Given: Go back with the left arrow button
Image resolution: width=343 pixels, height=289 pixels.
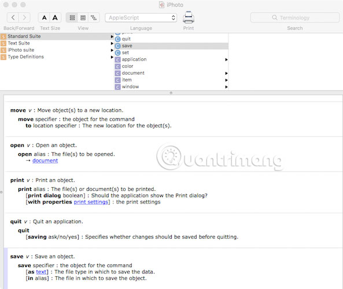Looking at the screenshot, I should coord(13,17).
